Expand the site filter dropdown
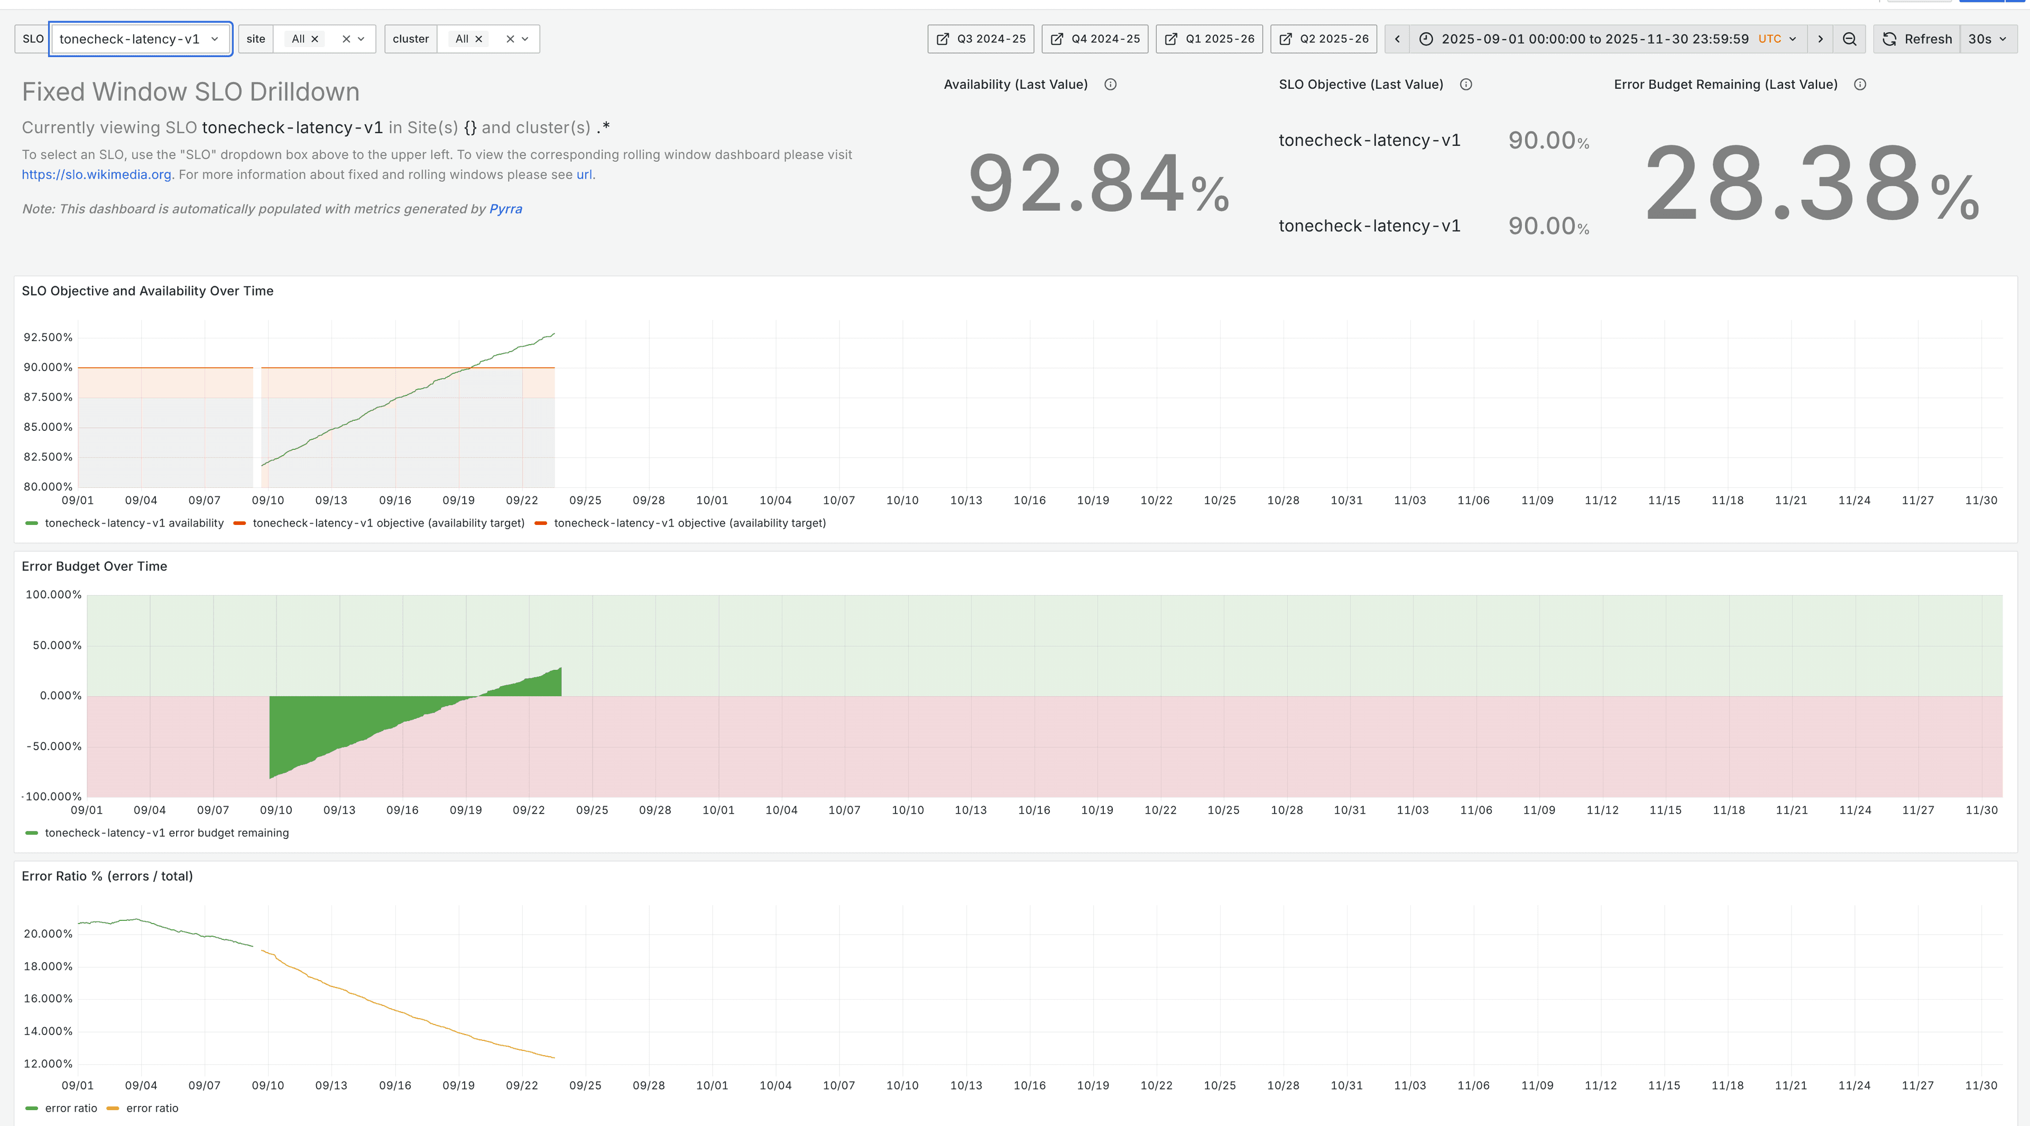This screenshot has height=1126, width=2030. (362, 39)
